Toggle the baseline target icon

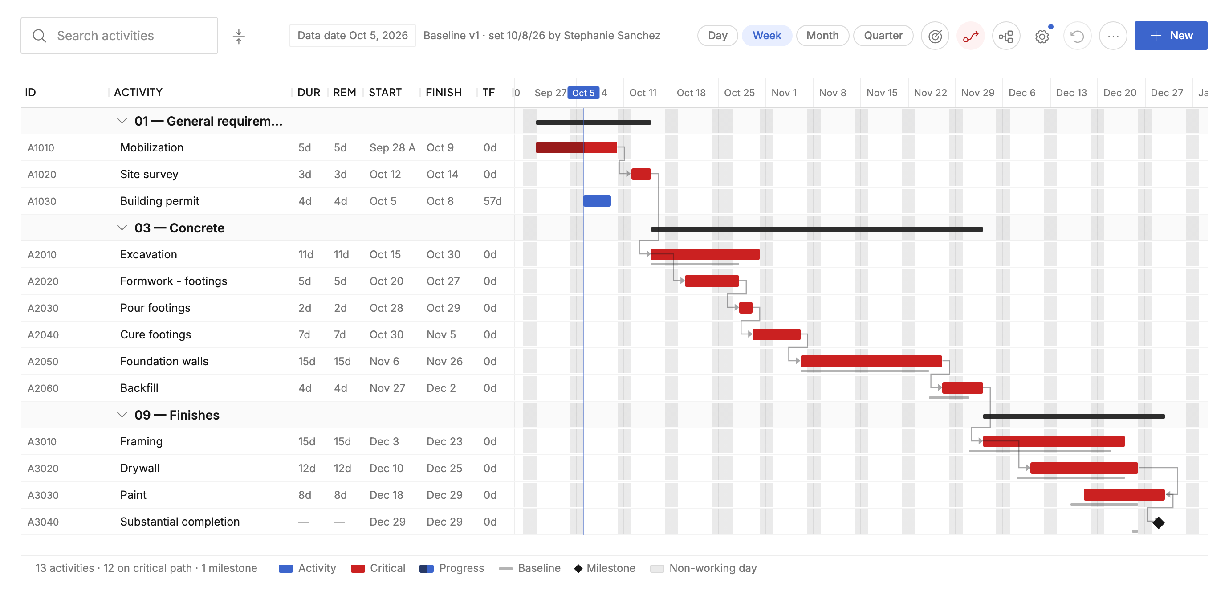tap(935, 36)
